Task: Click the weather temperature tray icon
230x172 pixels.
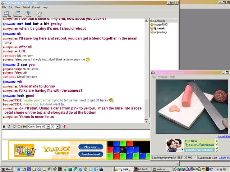Action: 211,169
